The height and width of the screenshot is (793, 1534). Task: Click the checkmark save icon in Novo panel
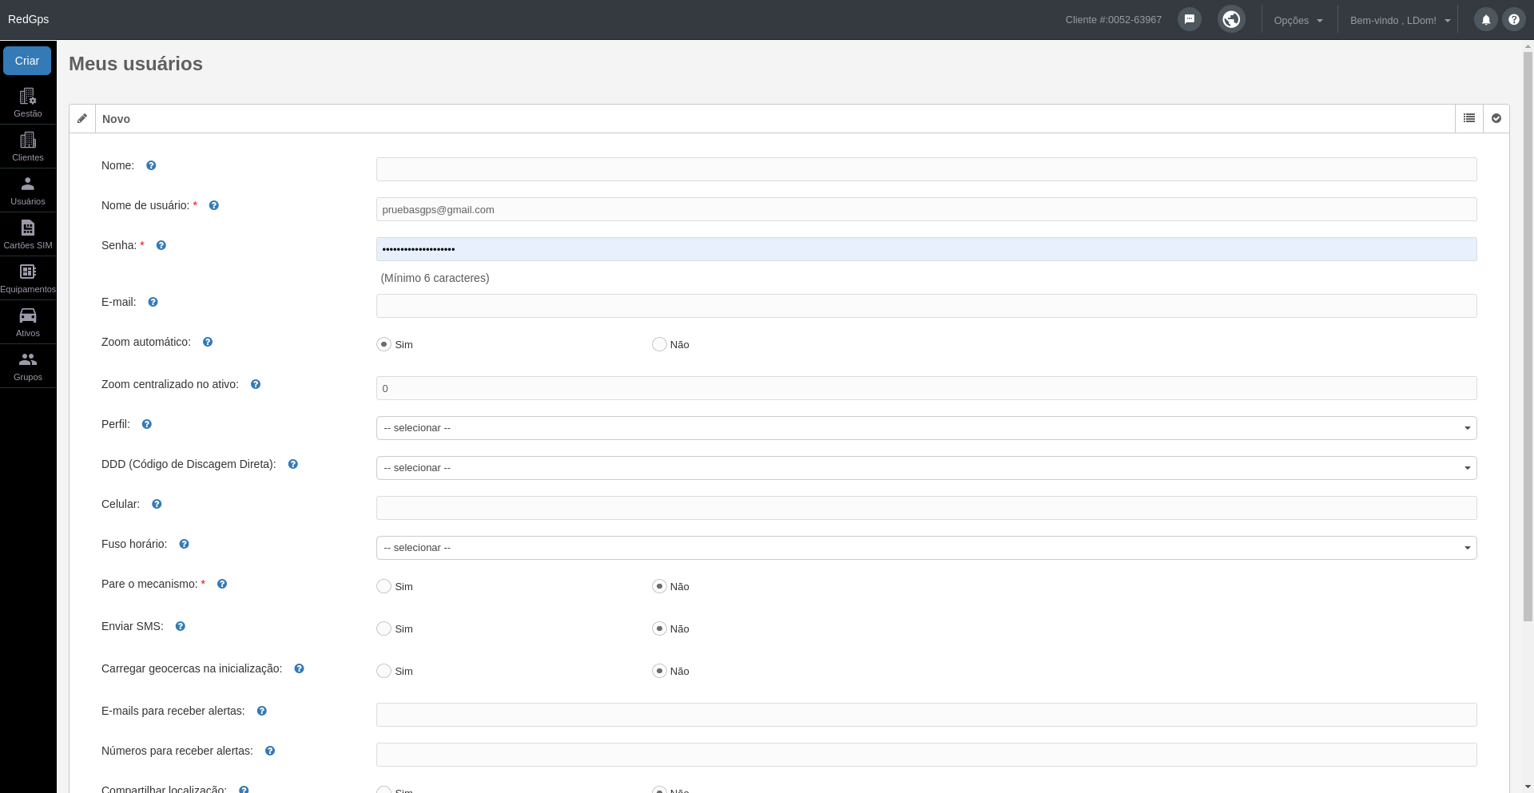1496,118
